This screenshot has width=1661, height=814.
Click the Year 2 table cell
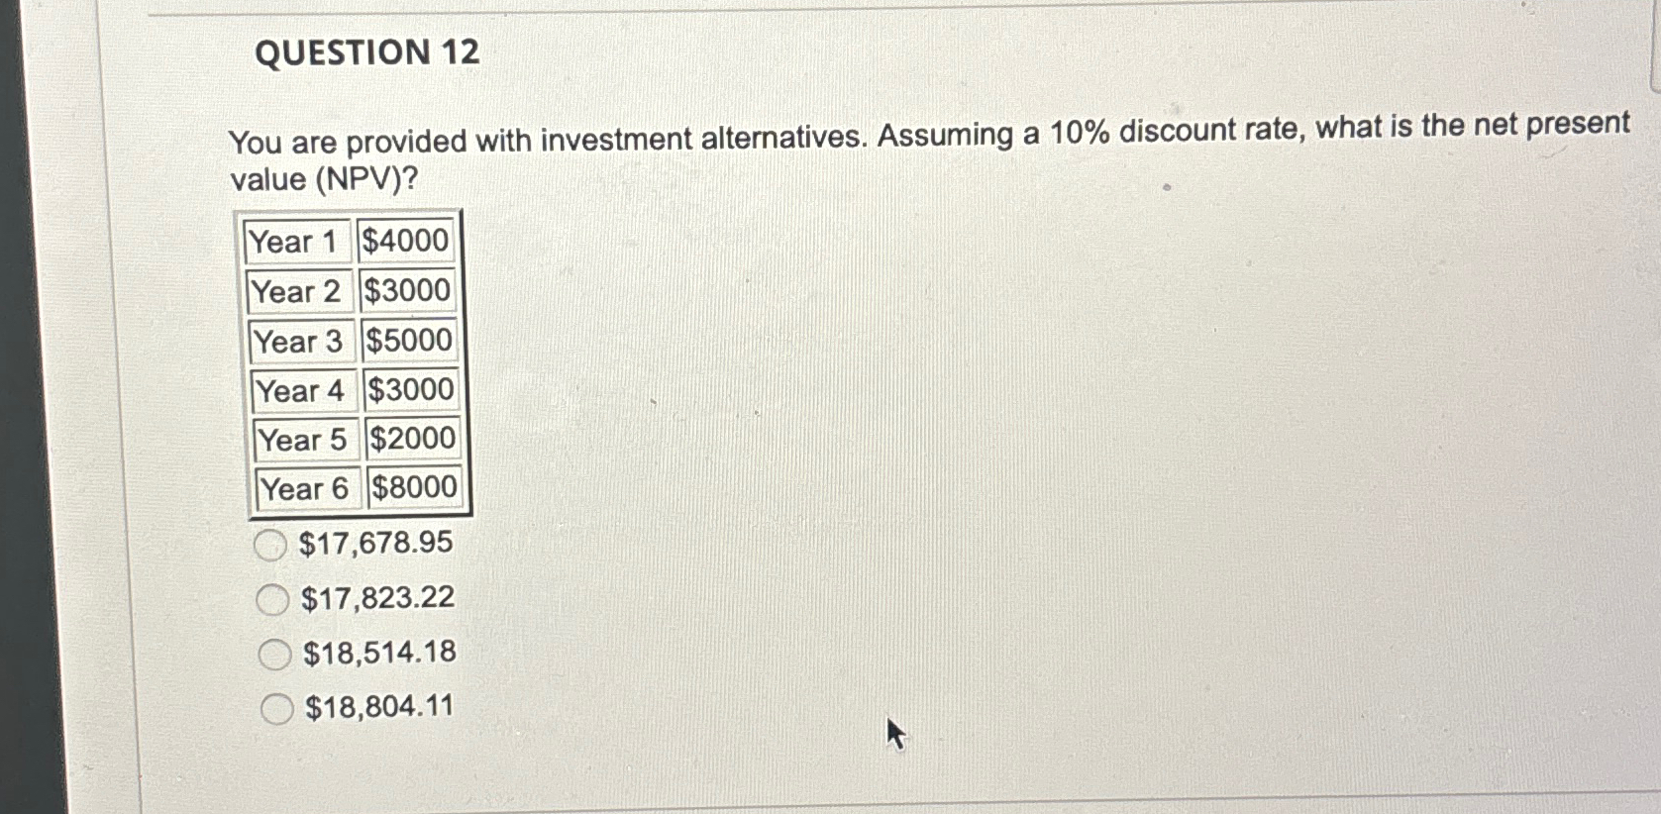(x=299, y=290)
